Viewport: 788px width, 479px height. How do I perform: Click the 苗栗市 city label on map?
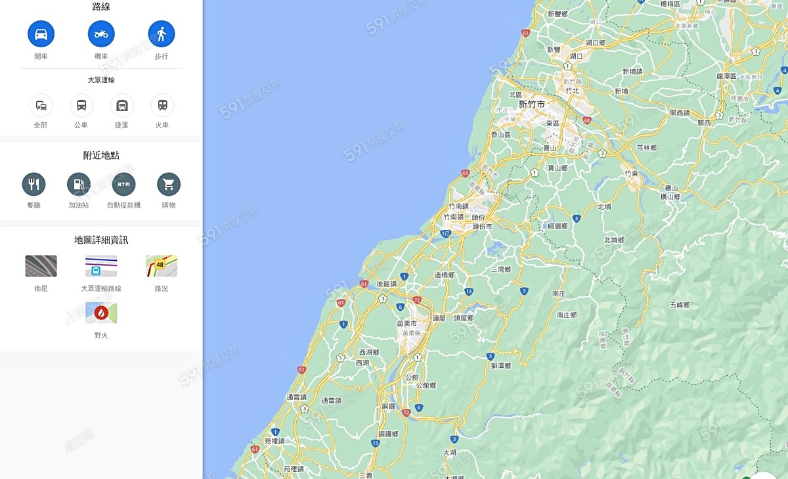pos(406,324)
